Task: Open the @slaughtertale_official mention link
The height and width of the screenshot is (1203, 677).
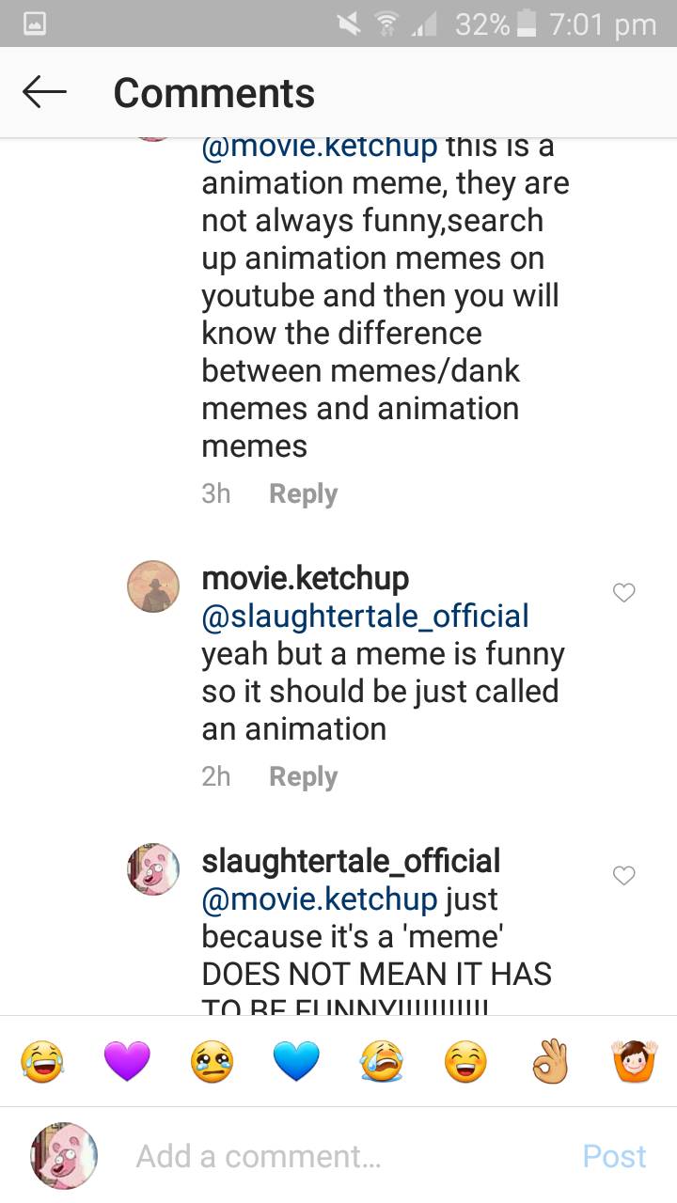Action: point(365,617)
